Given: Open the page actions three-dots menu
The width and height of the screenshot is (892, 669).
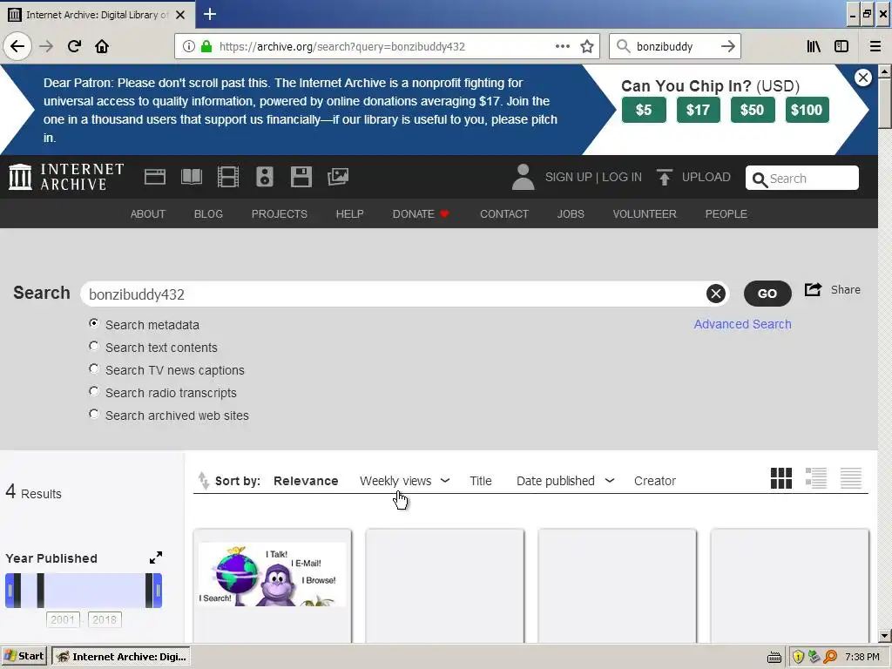Looking at the screenshot, I should (562, 46).
